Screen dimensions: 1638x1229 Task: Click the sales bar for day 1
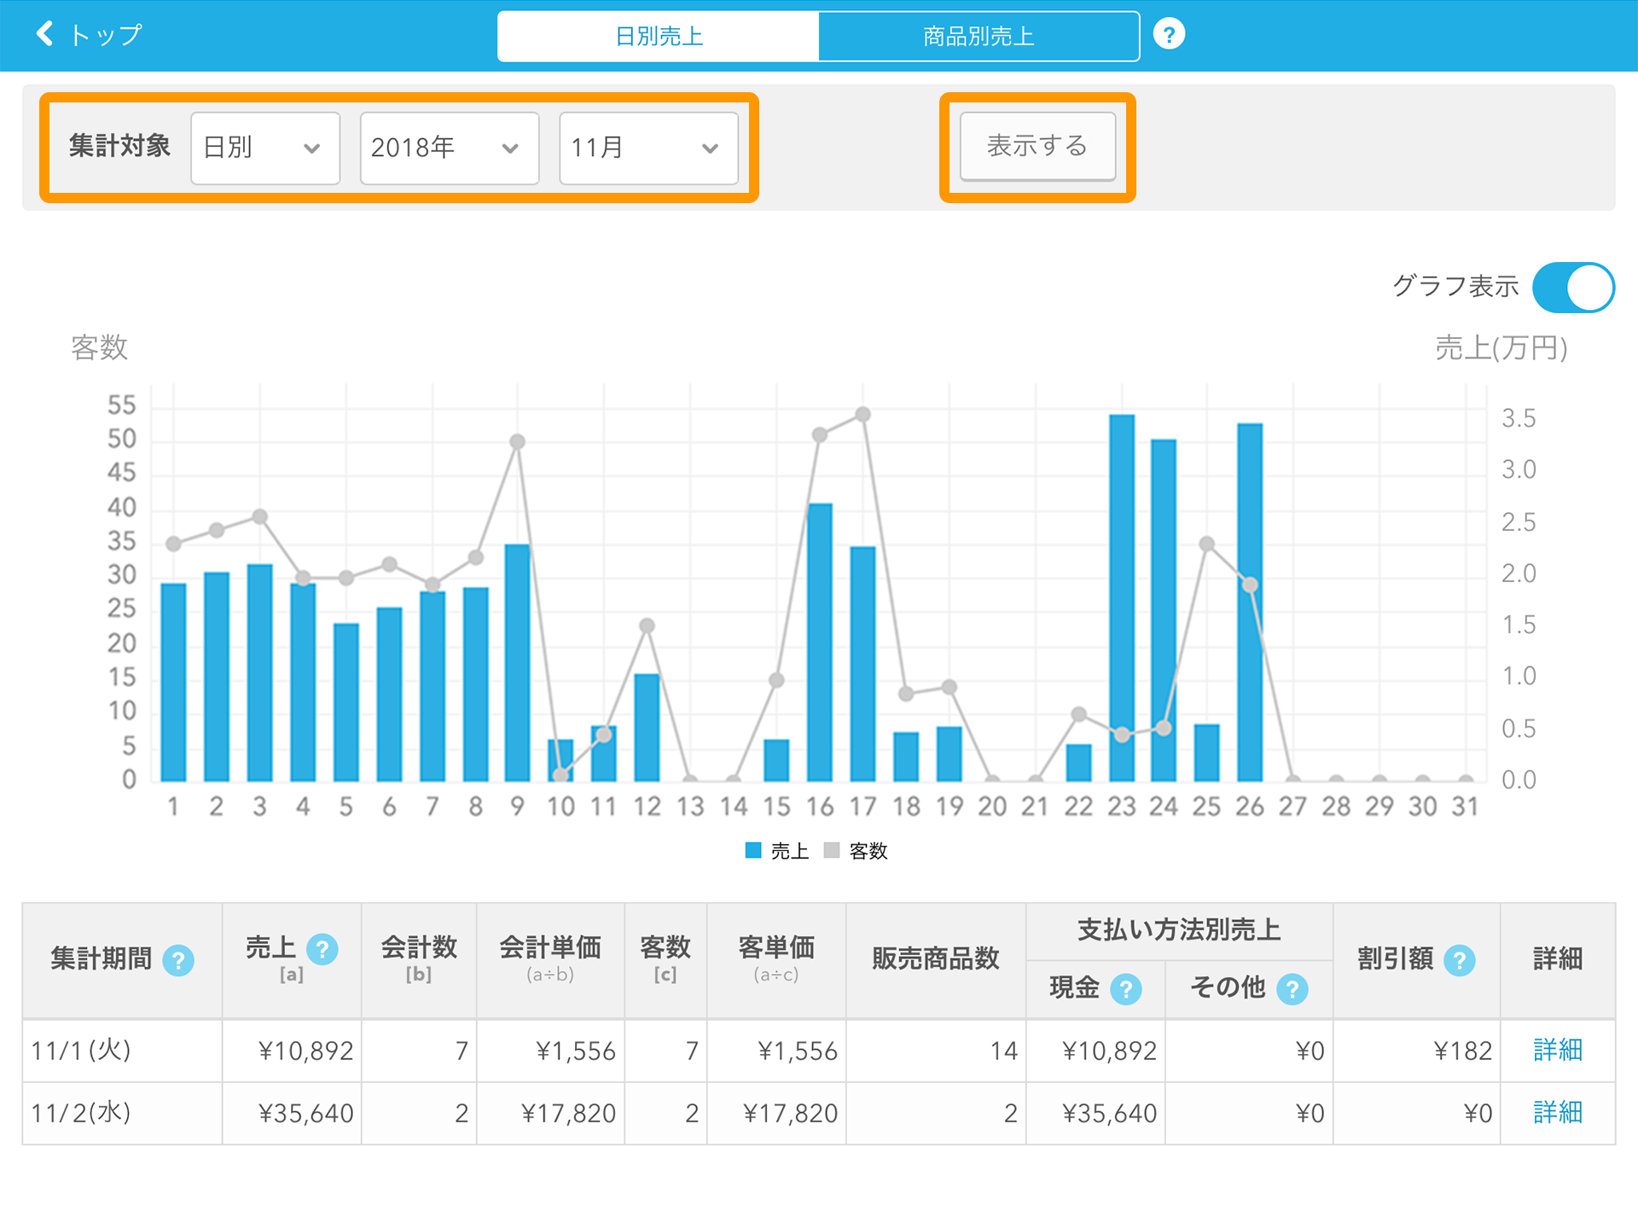tap(173, 682)
